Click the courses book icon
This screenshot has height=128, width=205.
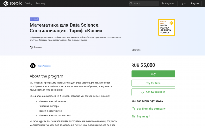[x=31, y=47]
